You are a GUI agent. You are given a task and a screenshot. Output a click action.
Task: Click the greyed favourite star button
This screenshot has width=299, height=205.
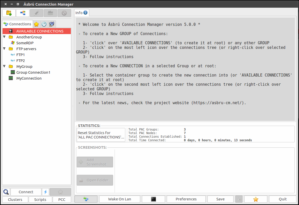[60, 192]
